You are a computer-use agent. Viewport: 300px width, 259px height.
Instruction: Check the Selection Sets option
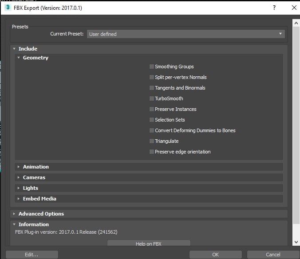[x=151, y=120]
